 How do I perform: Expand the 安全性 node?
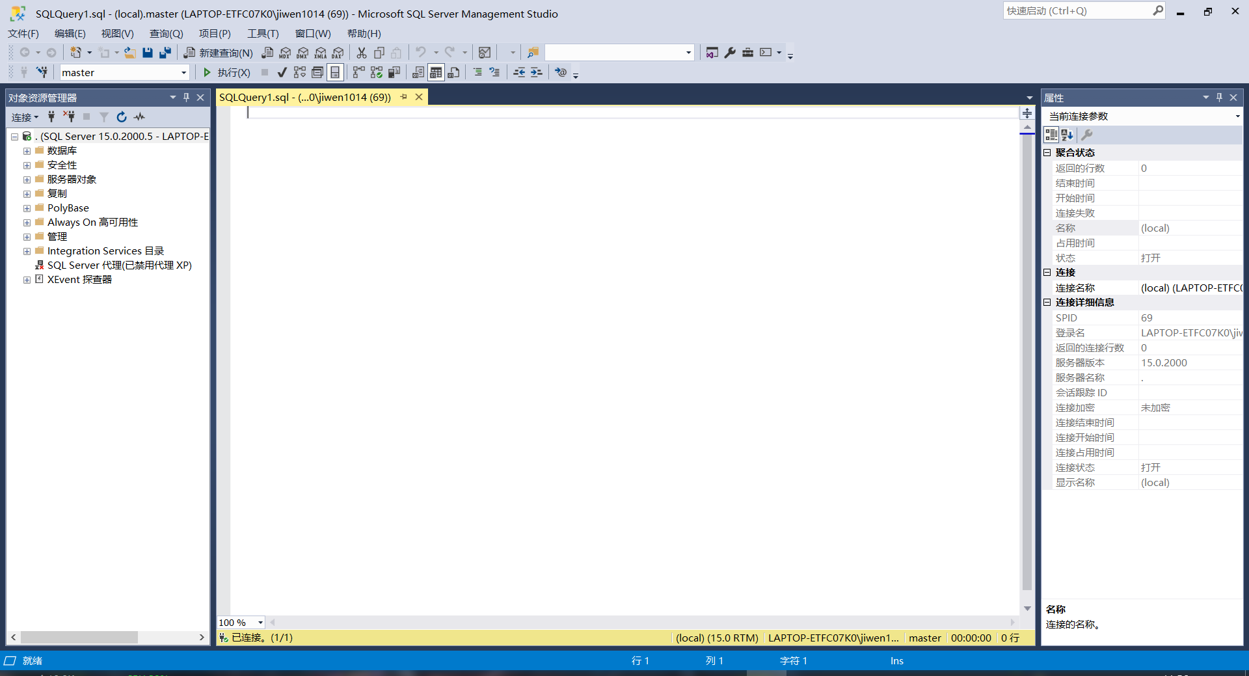click(x=27, y=165)
